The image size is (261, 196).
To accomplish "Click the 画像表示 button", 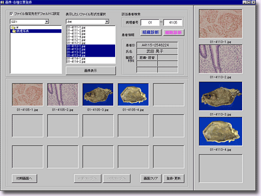I will coord(91,71).
